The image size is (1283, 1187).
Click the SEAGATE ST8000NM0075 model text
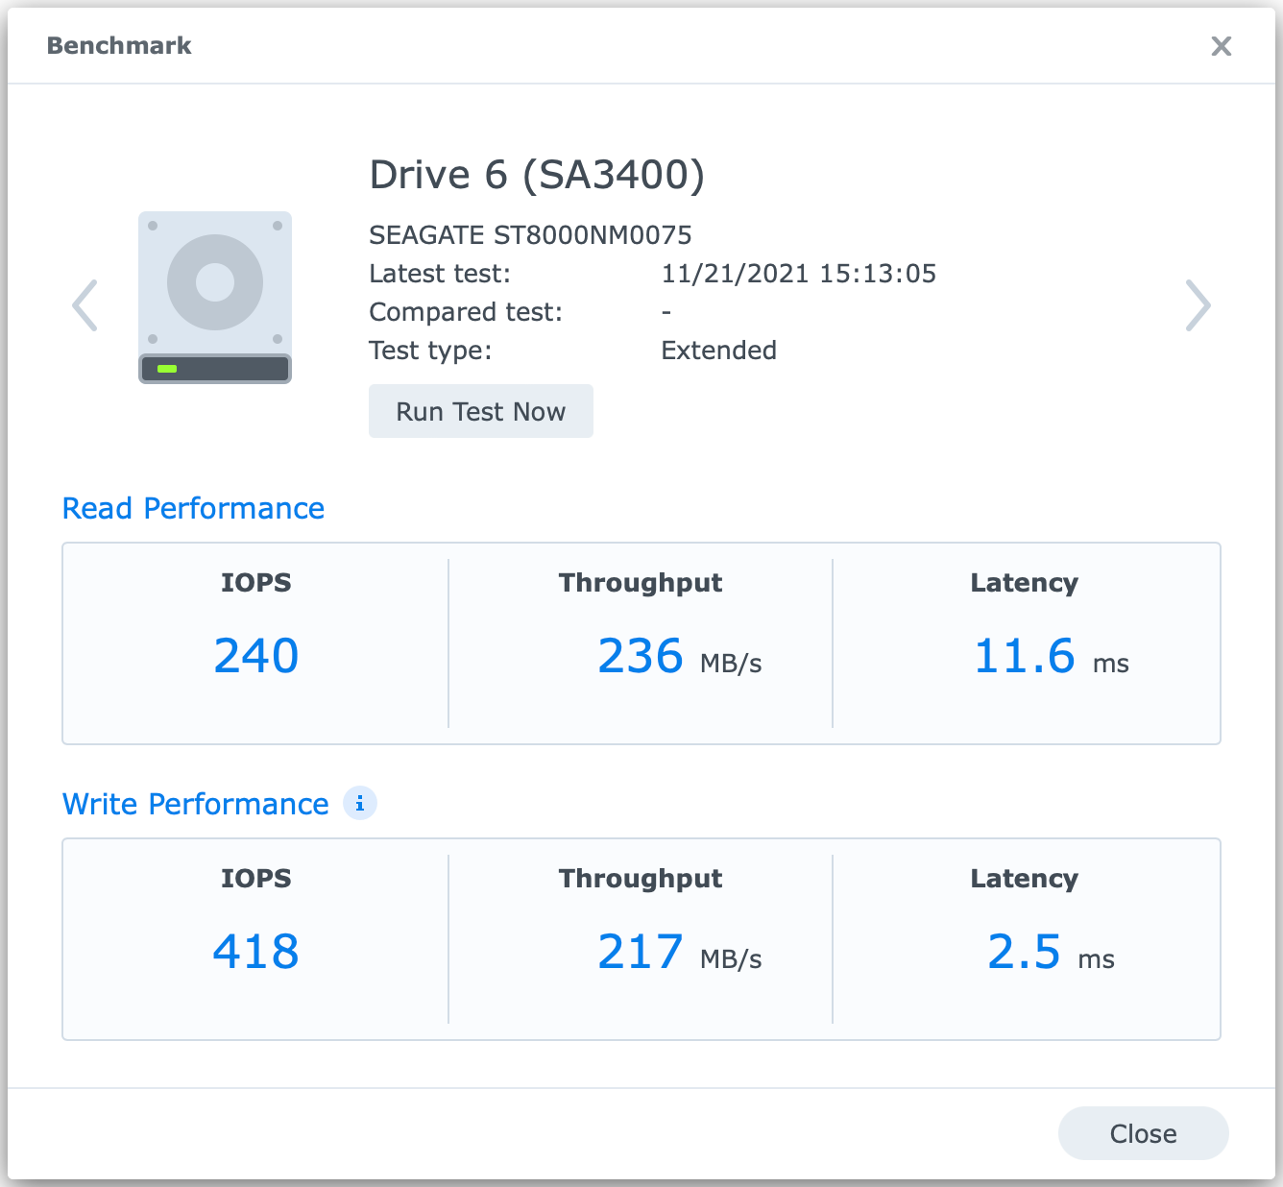[530, 235]
